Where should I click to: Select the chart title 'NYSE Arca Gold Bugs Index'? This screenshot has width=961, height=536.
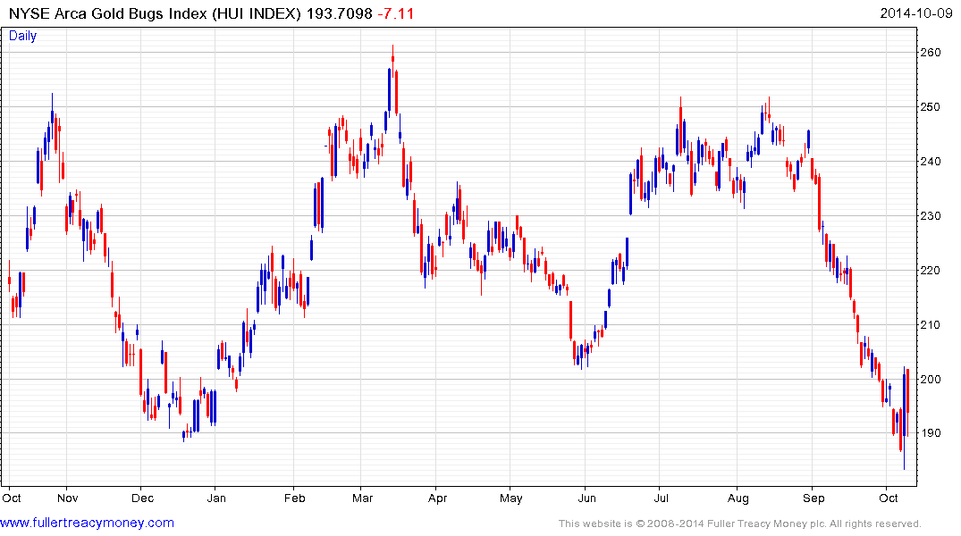point(108,13)
